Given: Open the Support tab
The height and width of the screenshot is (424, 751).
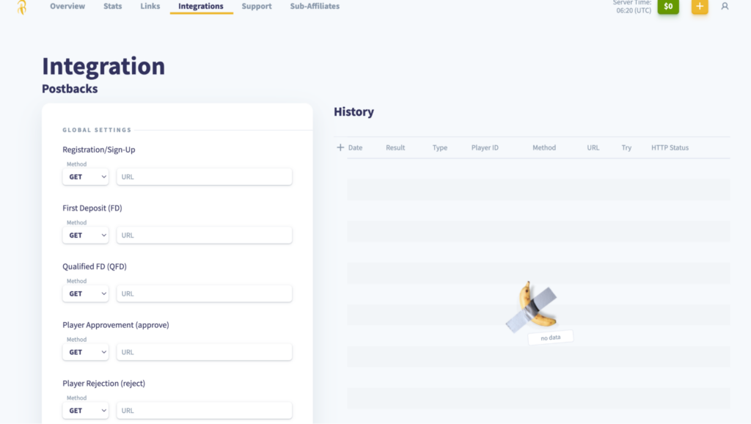Looking at the screenshot, I should [x=257, y=6].
